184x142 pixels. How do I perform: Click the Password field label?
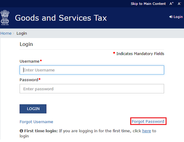(x=29, y=80)
